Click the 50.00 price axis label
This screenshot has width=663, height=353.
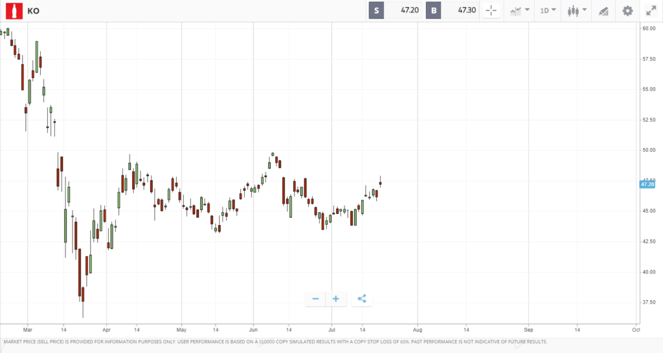click(649, 150)
